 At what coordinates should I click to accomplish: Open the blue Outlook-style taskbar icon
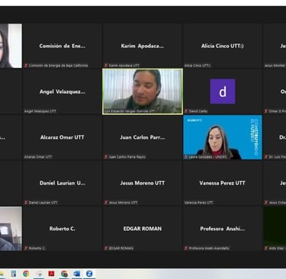point(76,274)
